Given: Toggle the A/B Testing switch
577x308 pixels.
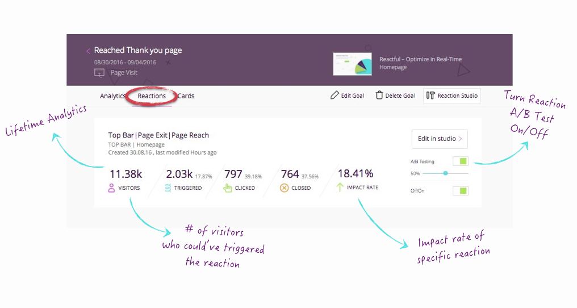Looking at the screenshot, I should pyautogui.click(x=460, y=162).
